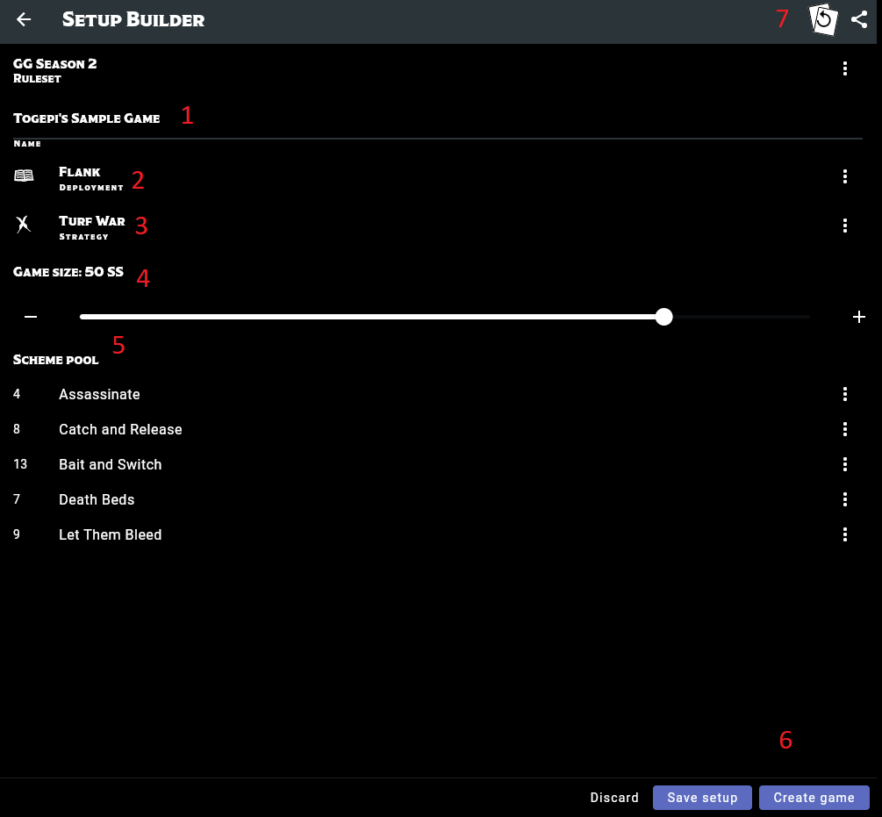Viewport: 882px width, 817px height.
Task: Click the game size slider handle
Action: click(664, 317)
